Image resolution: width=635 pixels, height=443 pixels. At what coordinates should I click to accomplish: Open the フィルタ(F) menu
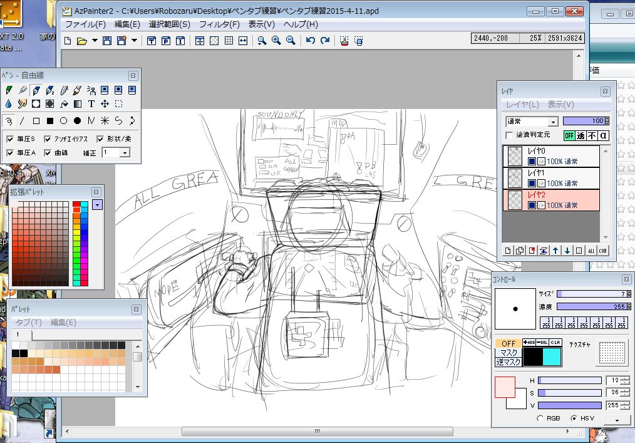tap(219, 24)
